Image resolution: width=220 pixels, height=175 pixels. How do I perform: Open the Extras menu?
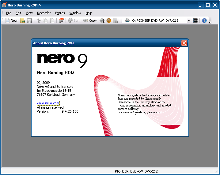click(x=60, y=13)
